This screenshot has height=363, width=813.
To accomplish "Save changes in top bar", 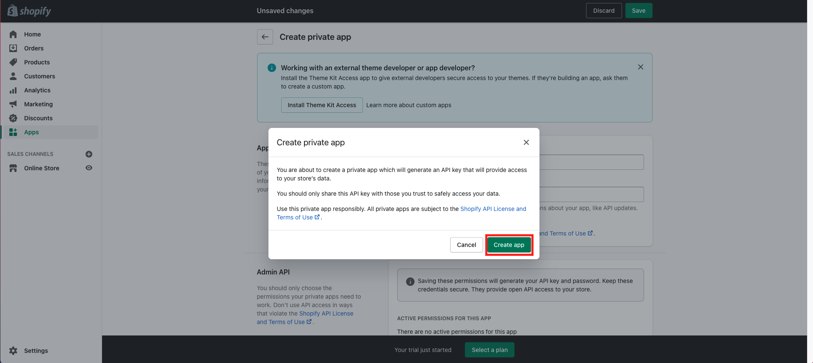I will pyautogui.click(x=639, y=11).
